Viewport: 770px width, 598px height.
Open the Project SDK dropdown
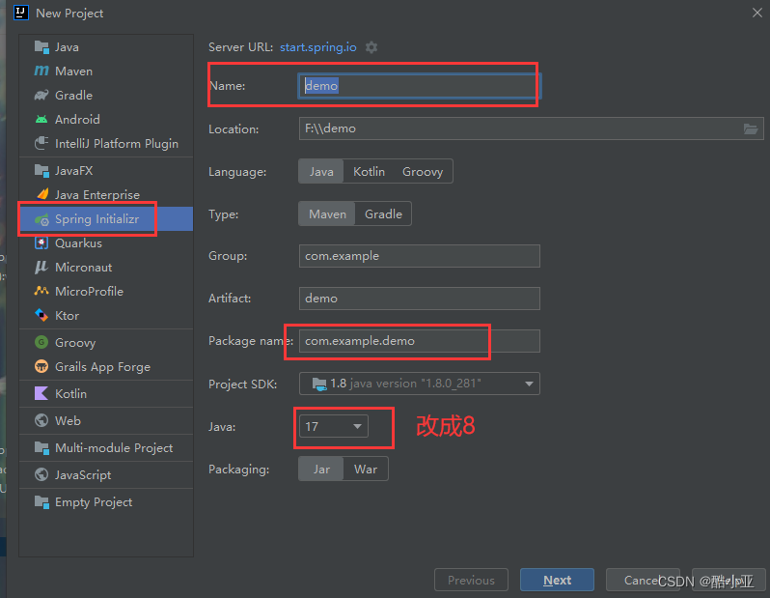pyautogui.click(x=420, y=384)
